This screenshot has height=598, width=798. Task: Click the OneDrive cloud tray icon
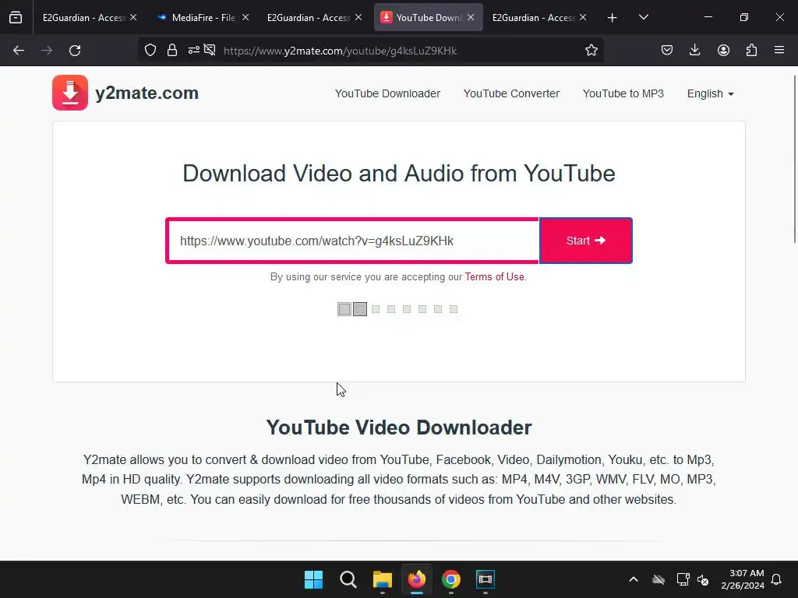pos(659,579)
